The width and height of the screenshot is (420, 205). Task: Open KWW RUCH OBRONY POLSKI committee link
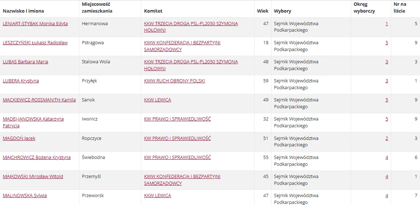174,81
